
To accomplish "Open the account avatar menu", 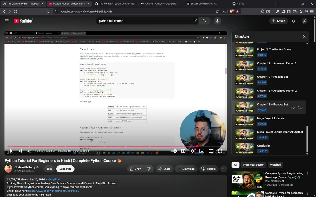I will tap(304, 21).
